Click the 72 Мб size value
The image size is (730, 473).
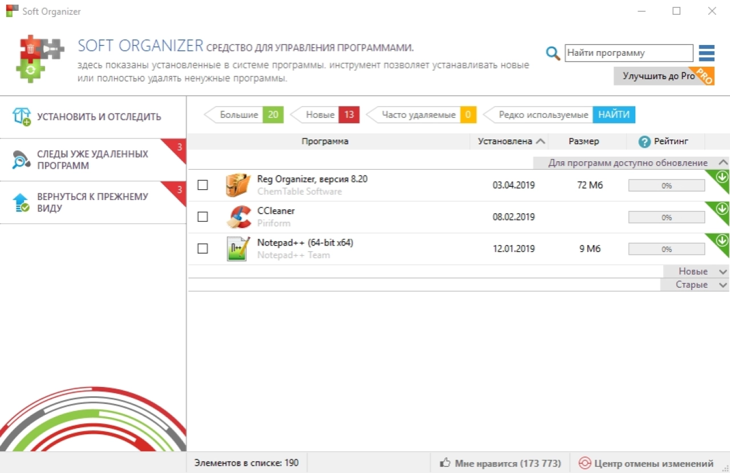590,185
